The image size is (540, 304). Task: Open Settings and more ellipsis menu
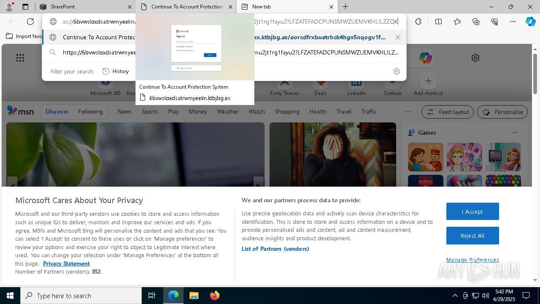click(x=513, y=22)
